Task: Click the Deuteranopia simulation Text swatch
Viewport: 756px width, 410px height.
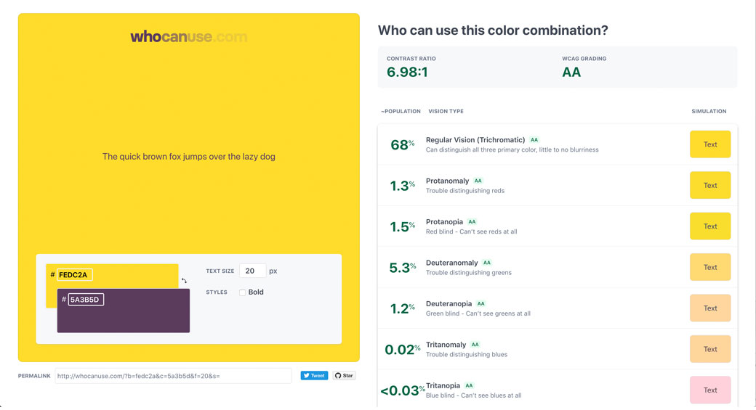Action: 710,308
